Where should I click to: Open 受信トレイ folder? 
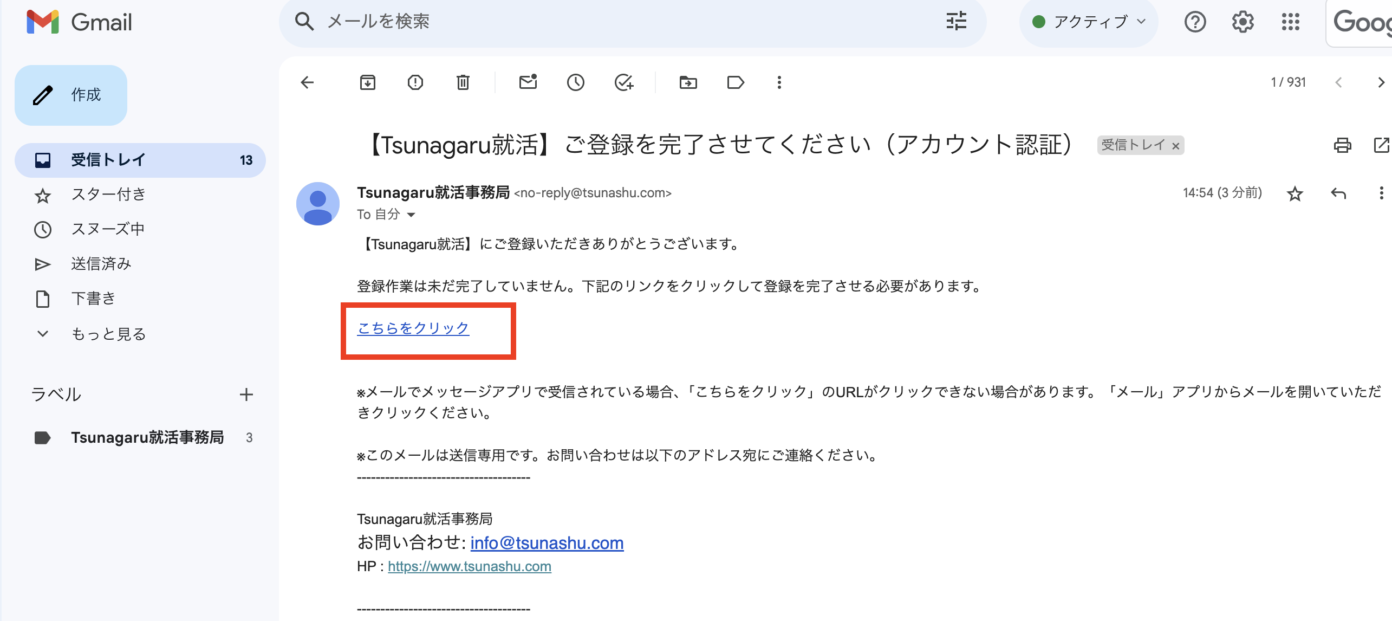coord(140,160)
